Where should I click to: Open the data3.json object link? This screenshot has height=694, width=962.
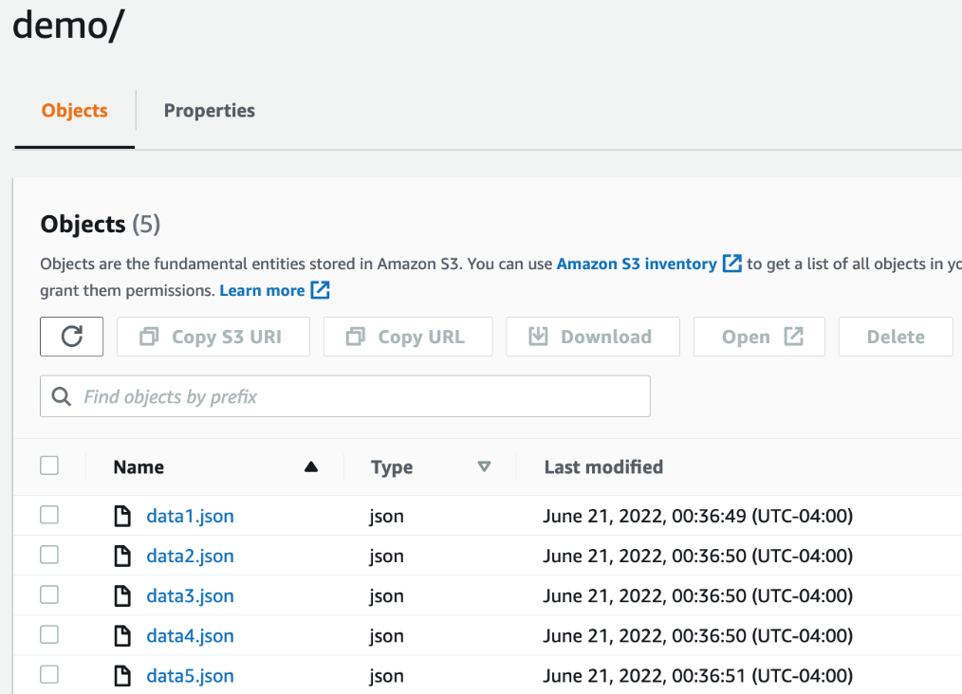190,594
